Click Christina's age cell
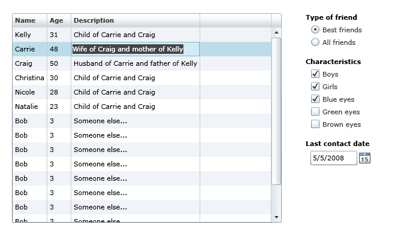The height and width of the screenshot is (234, 398). click(59, 78)
